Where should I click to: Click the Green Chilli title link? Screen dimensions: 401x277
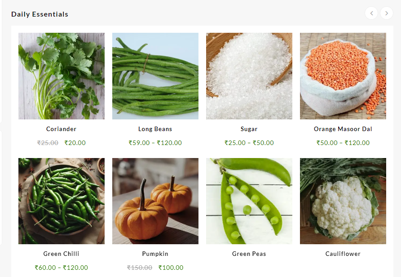coord(62,254)
